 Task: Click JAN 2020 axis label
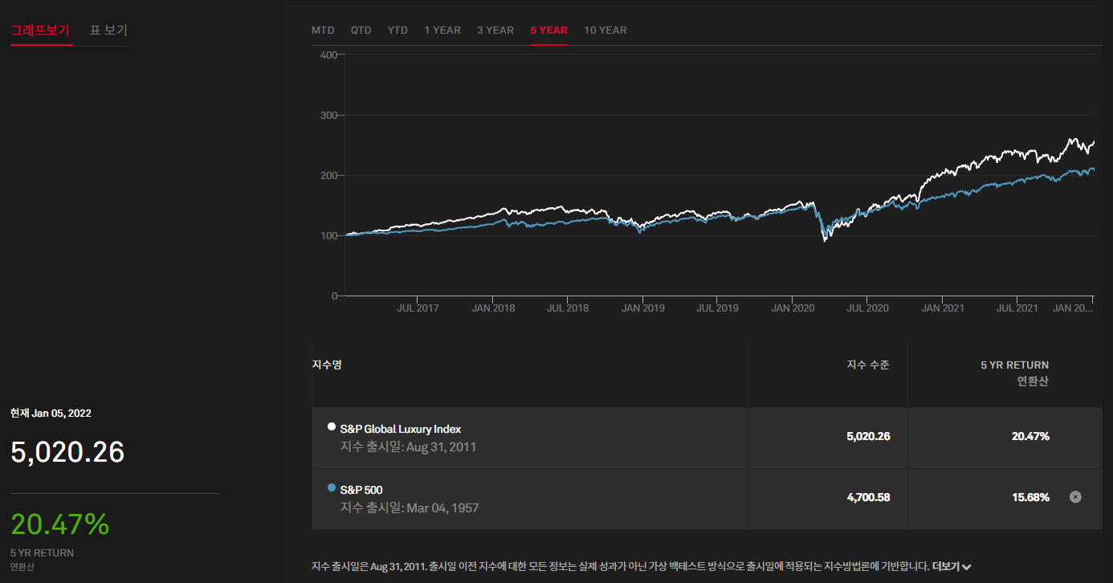click(x=793, y=308)
